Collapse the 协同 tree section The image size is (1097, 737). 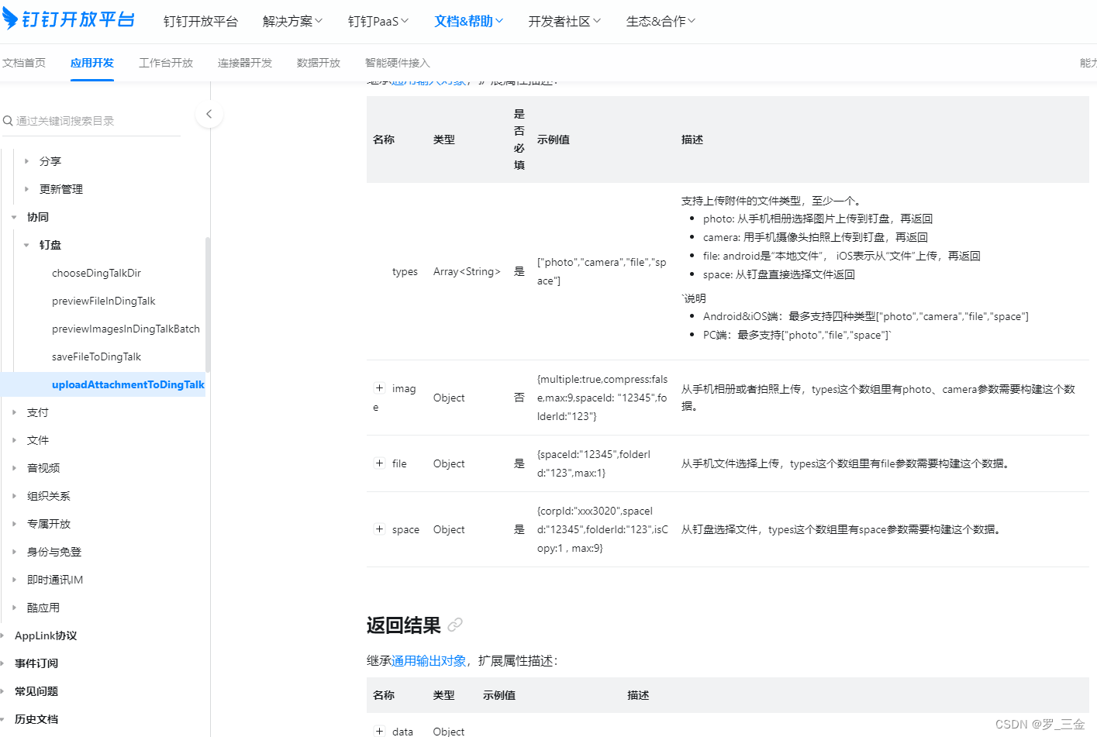coord(14,217)
